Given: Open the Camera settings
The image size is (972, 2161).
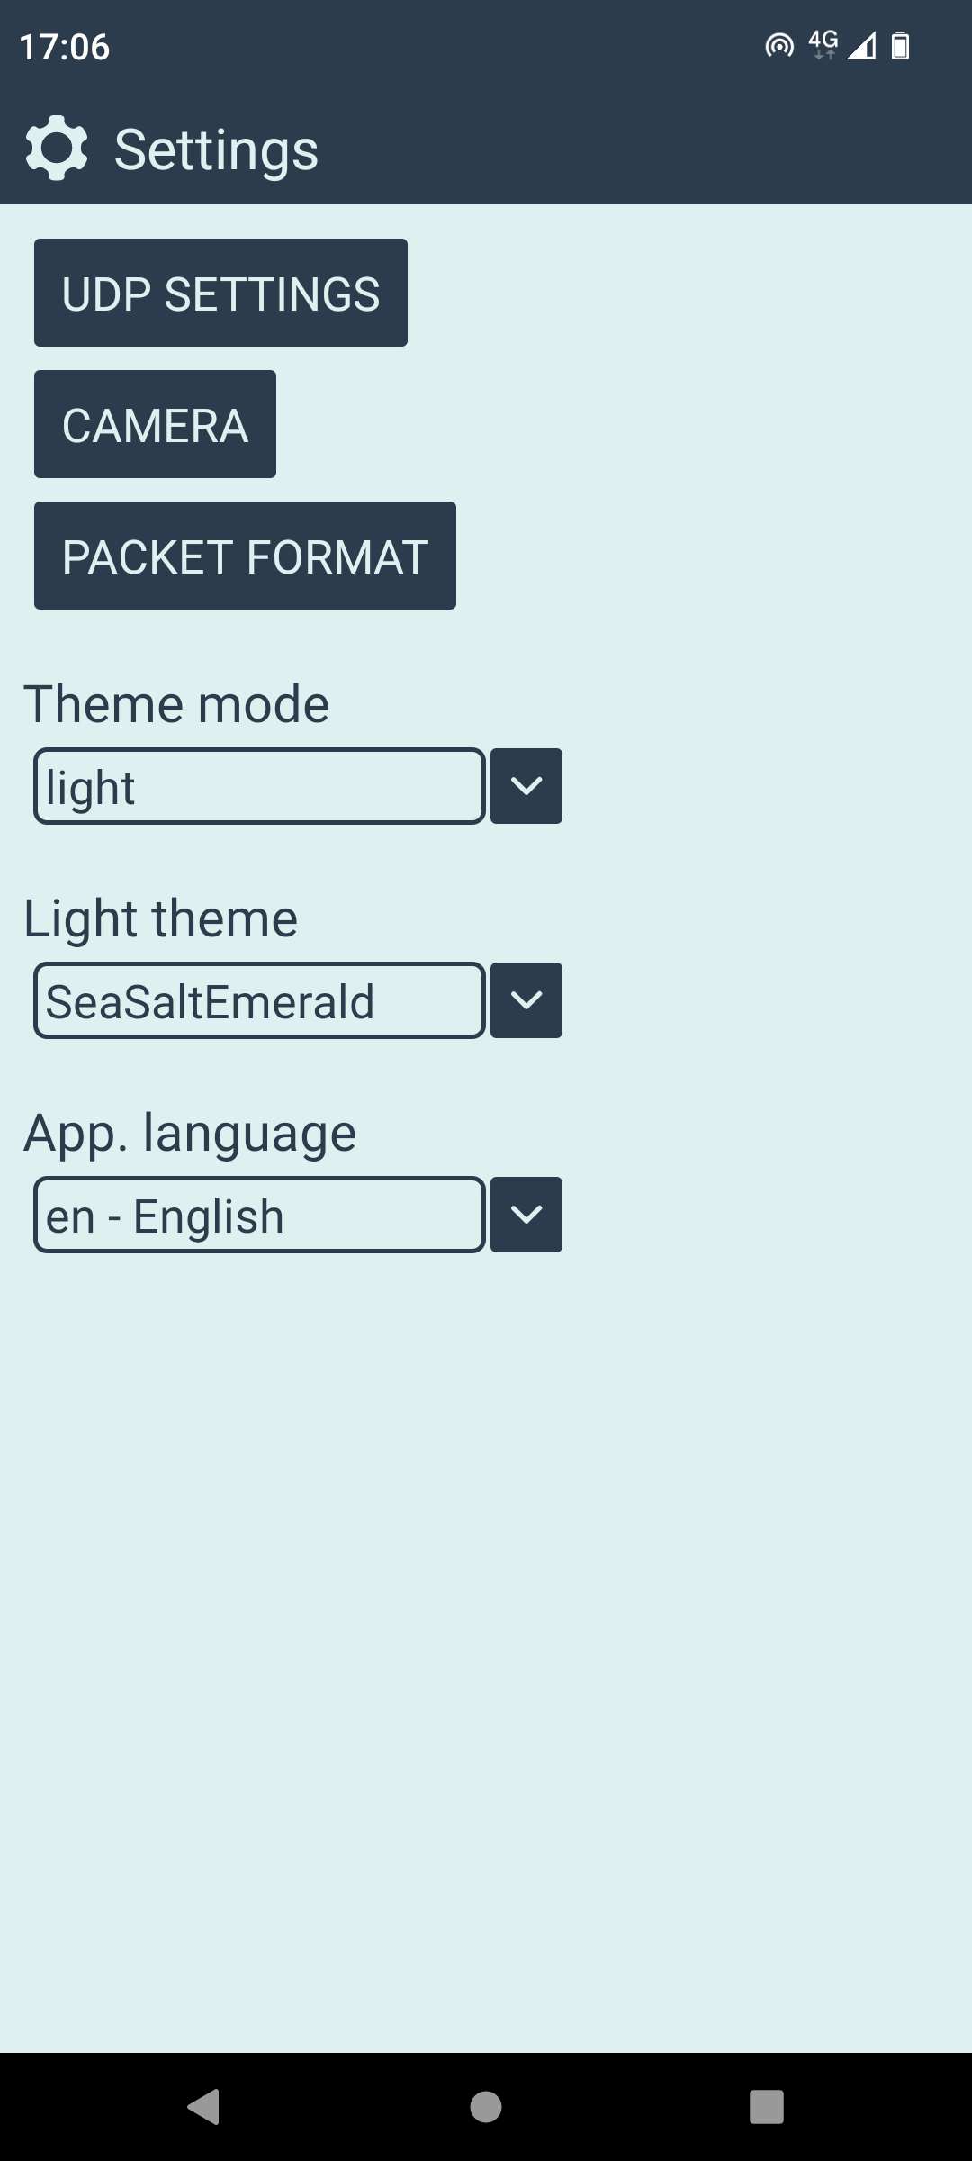Looking at the screenshot, I should click(x=155, y=424).
